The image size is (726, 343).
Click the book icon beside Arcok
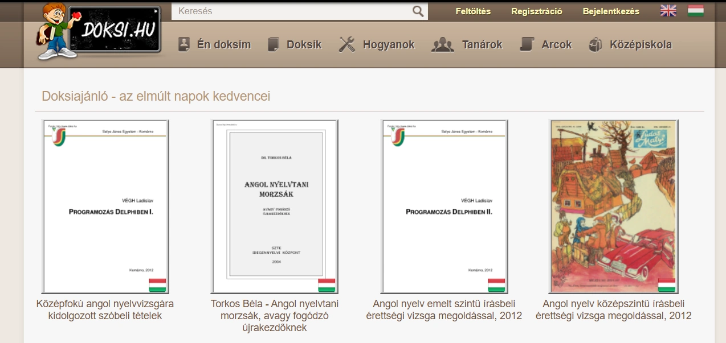[527, 44]
